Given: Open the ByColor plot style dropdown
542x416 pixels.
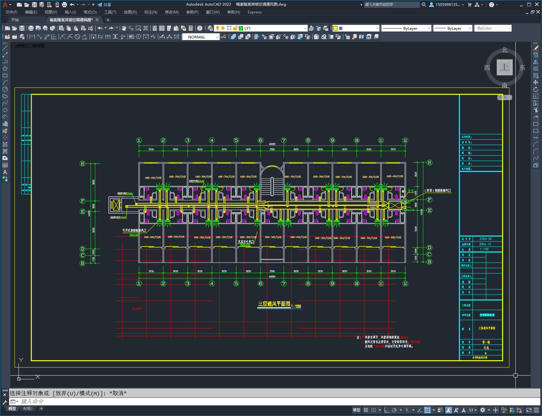Looking at the screenshot, I should coord(509,28).
